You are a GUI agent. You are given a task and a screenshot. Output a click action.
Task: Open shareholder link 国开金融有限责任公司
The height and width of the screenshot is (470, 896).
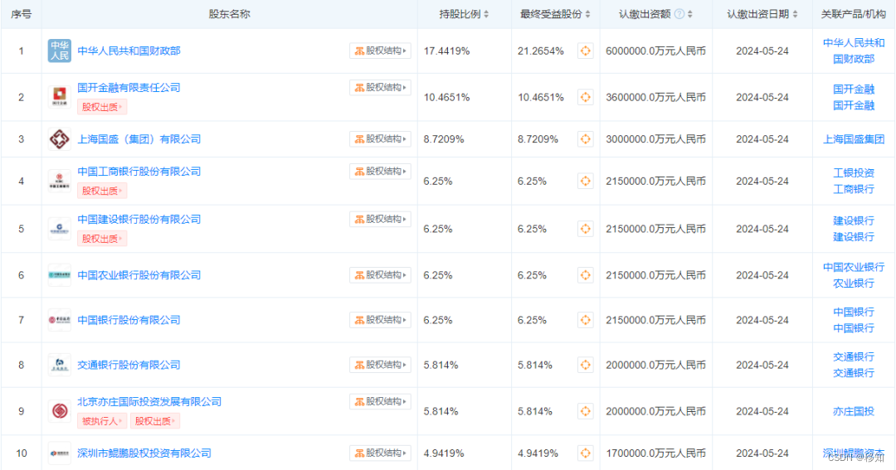[x=129, y=87]
